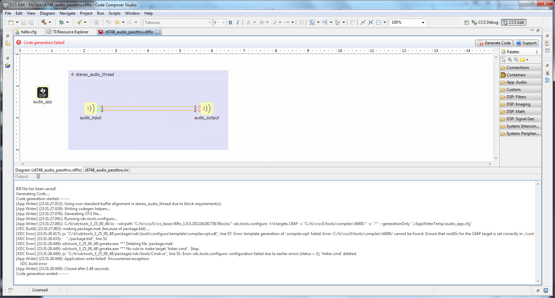
Task: Open the Project menu
Action: pyautogui.click(x=86, y=13)
